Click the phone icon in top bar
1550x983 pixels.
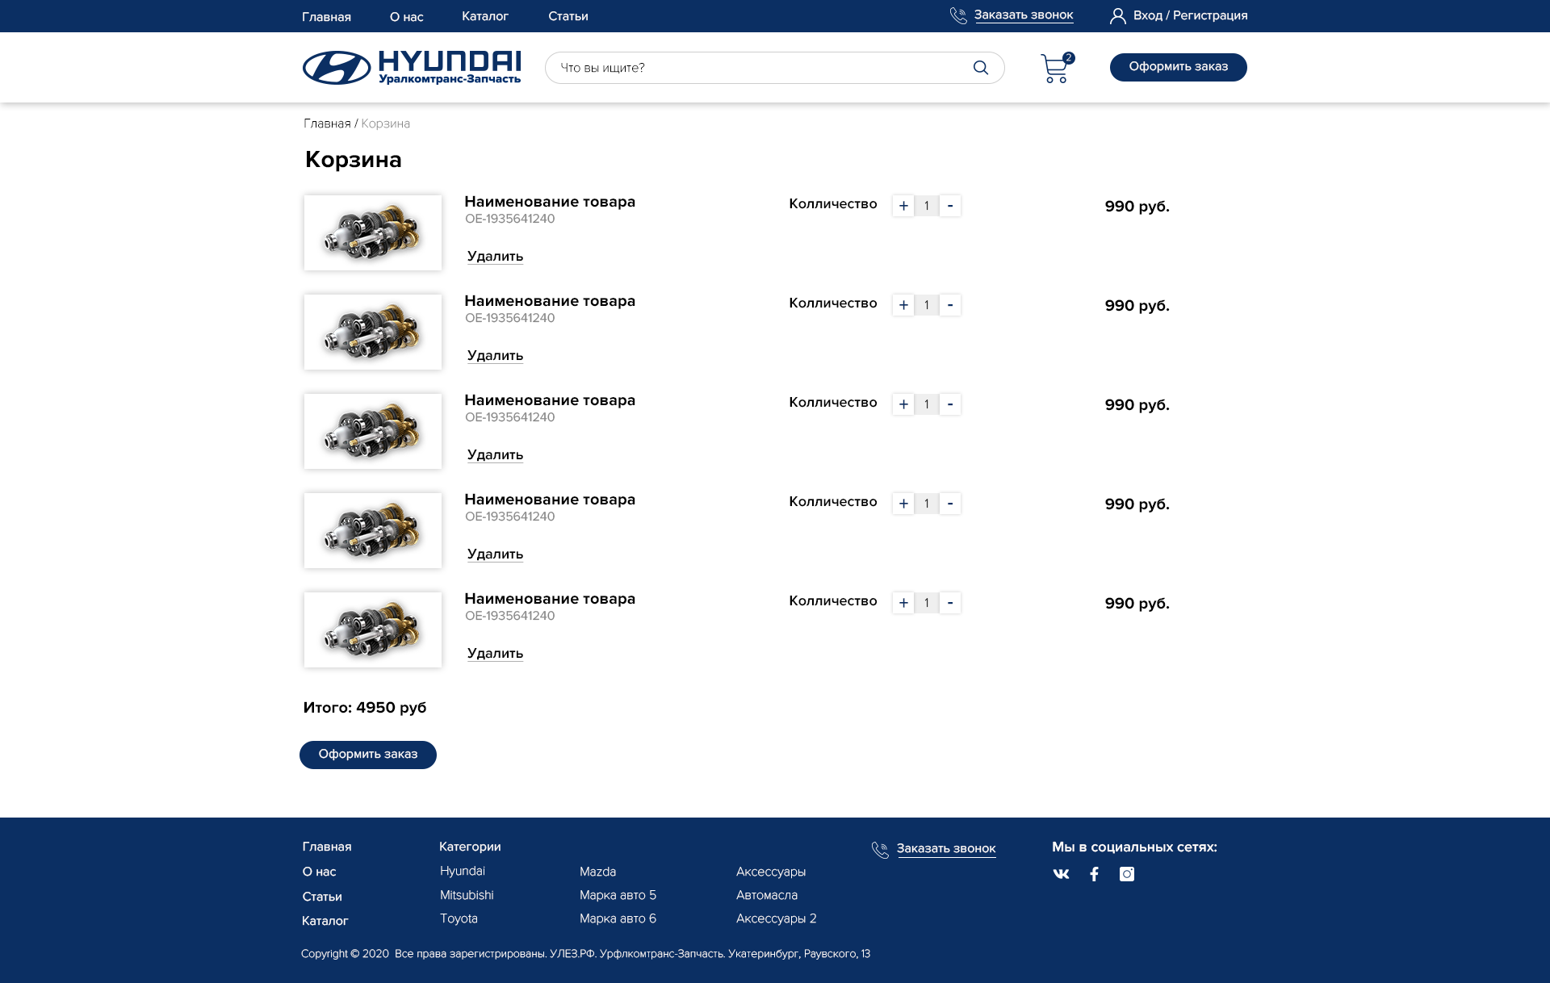click(958, 16)
